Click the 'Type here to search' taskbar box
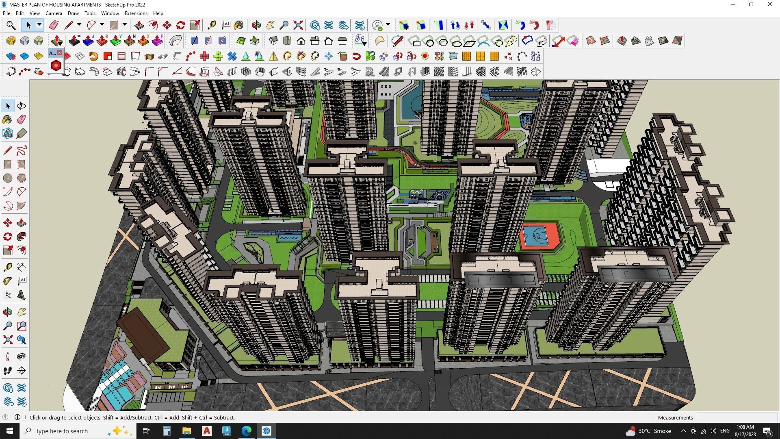 coord(77,431)
